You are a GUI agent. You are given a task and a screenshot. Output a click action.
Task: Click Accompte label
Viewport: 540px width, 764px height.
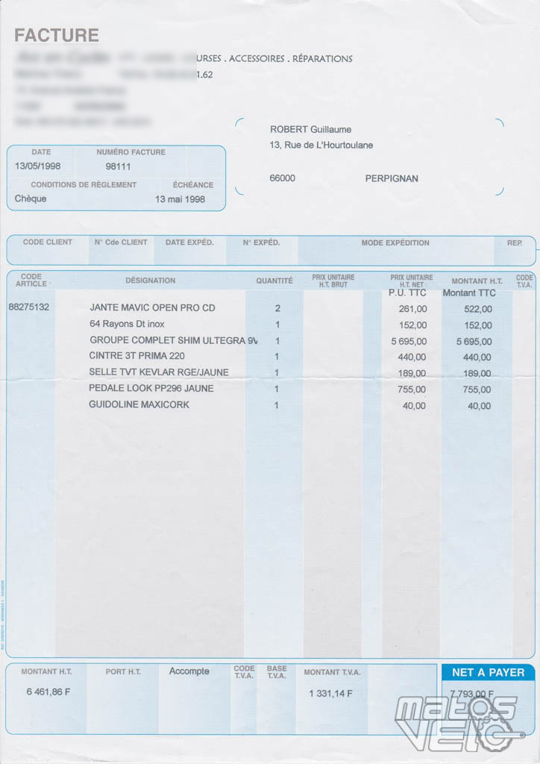coord(189,671)
